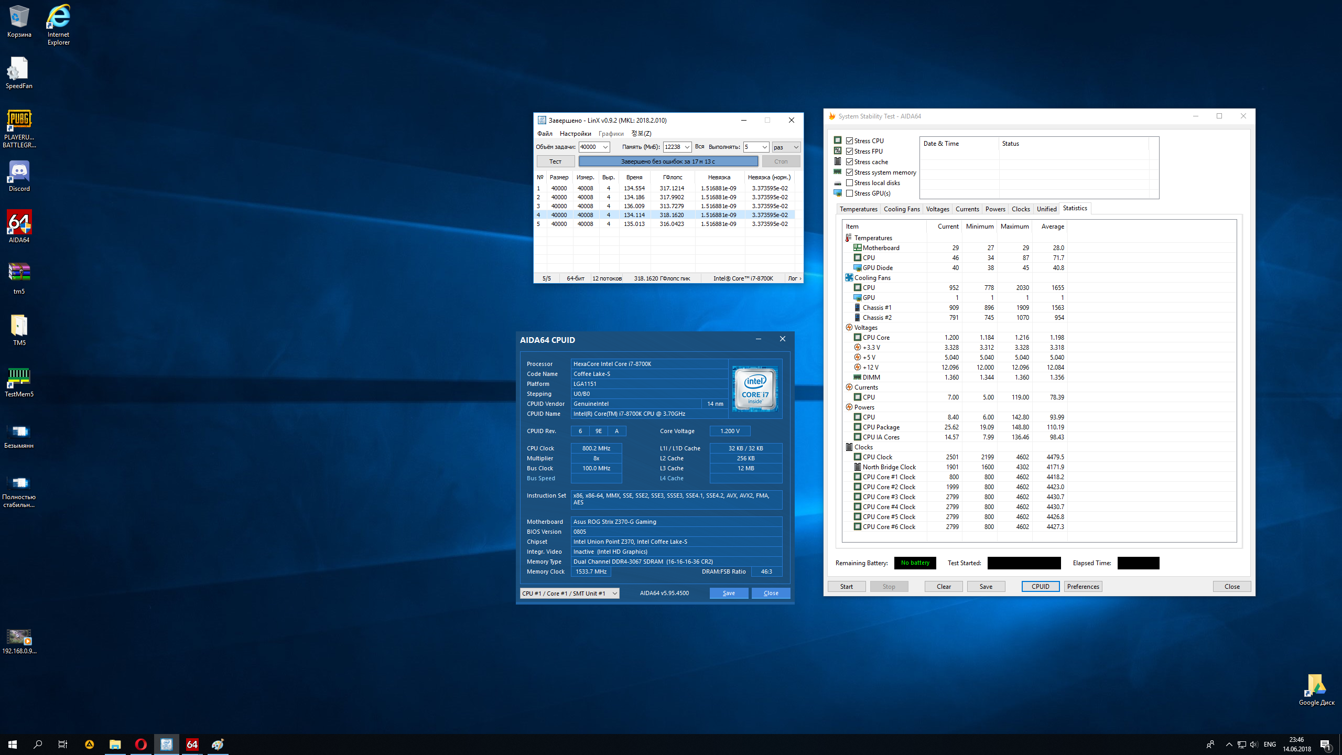Open the TestMem5 desktop icon

click(19, 377)
